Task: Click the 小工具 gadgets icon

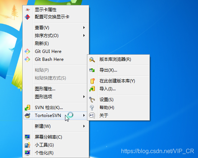Action: [x=27, y=145]
